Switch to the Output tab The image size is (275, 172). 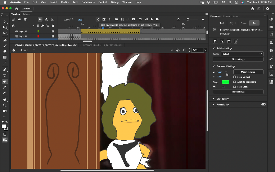pyautogui.click(x=26, y=14)
